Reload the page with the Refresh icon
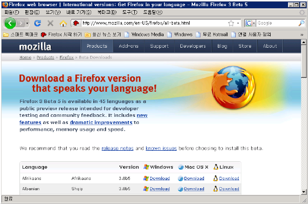Screen dimensions: 308x204 click(x=37, y=23)
